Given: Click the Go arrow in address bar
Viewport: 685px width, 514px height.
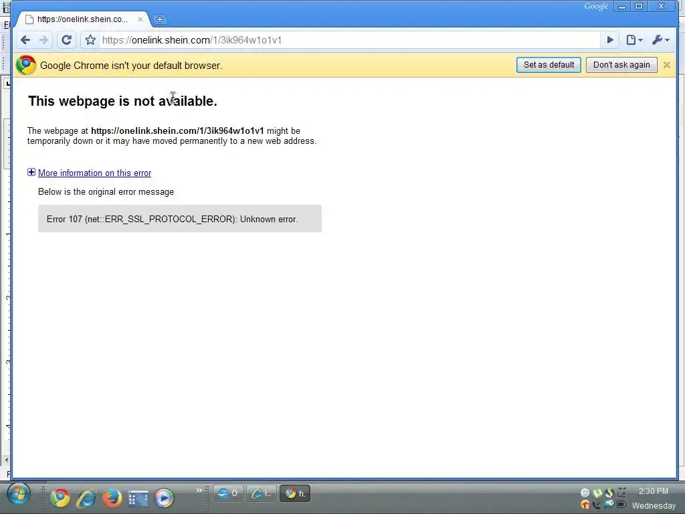Looking at the screenshot, I should 610,40.
